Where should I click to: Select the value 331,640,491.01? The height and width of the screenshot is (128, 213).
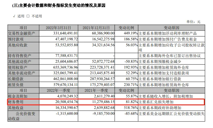(65, 33)
